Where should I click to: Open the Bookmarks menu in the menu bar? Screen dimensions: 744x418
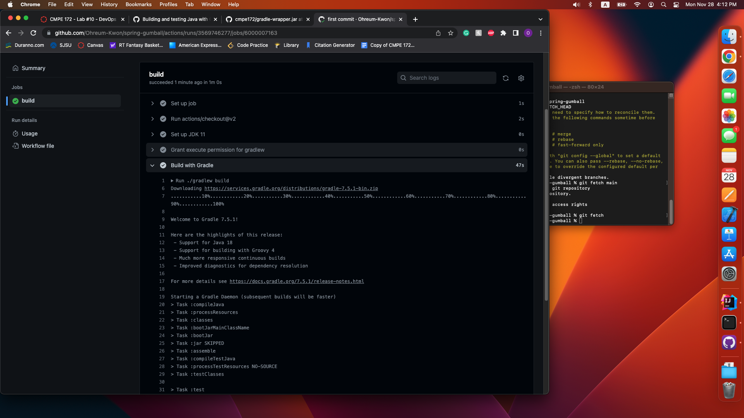(x=138, y=4)
